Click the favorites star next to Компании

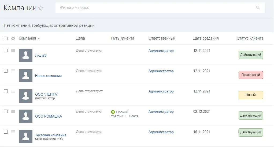tap(41, 8)
